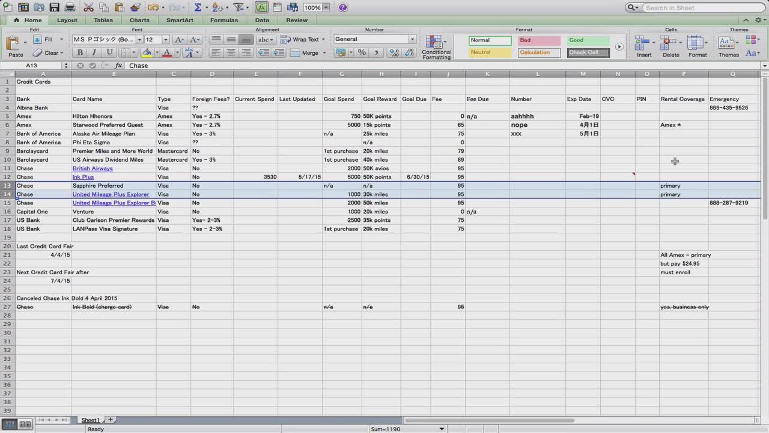The width and height of the screenshot is (769, 433).
Task: Click the Increase Indent icon
Action: 278,52
